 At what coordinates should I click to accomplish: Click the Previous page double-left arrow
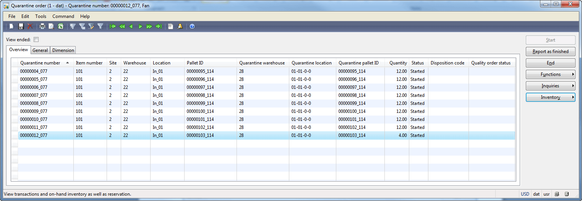pos(122,26)
